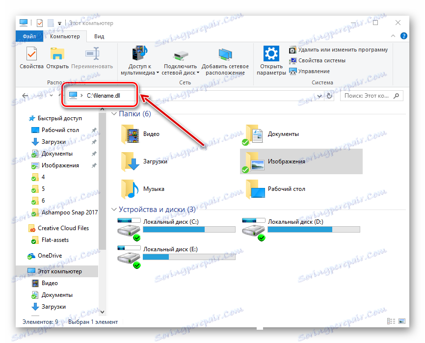Select Рабочий стол in quick access
Screen dimensions: 425x343
point(55,130)
